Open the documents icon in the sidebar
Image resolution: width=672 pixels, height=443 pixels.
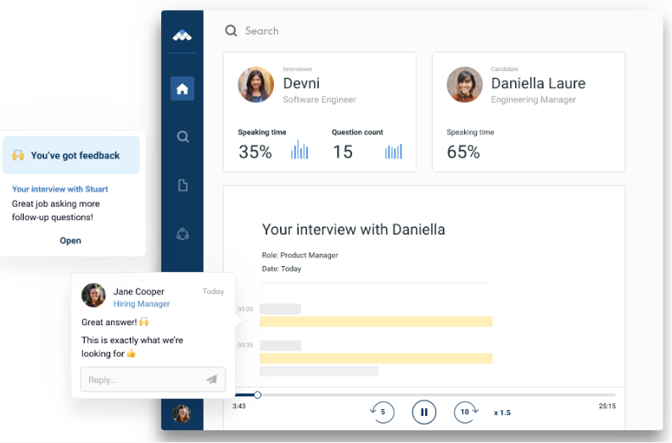pos(182,186)
